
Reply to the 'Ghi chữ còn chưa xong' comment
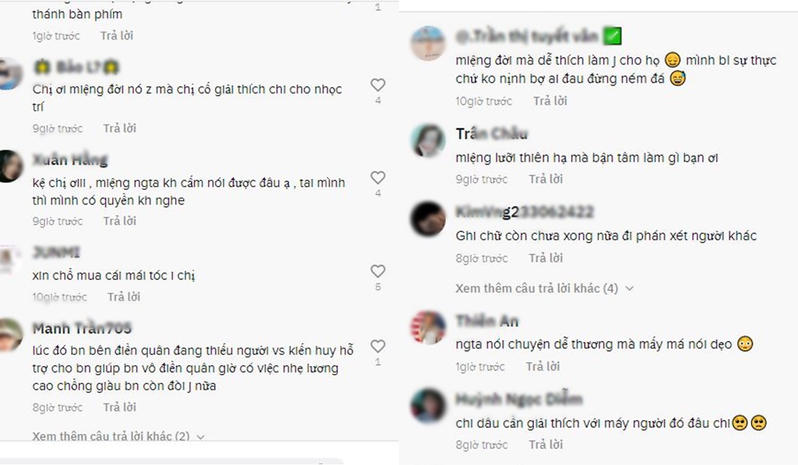[546, 258]
